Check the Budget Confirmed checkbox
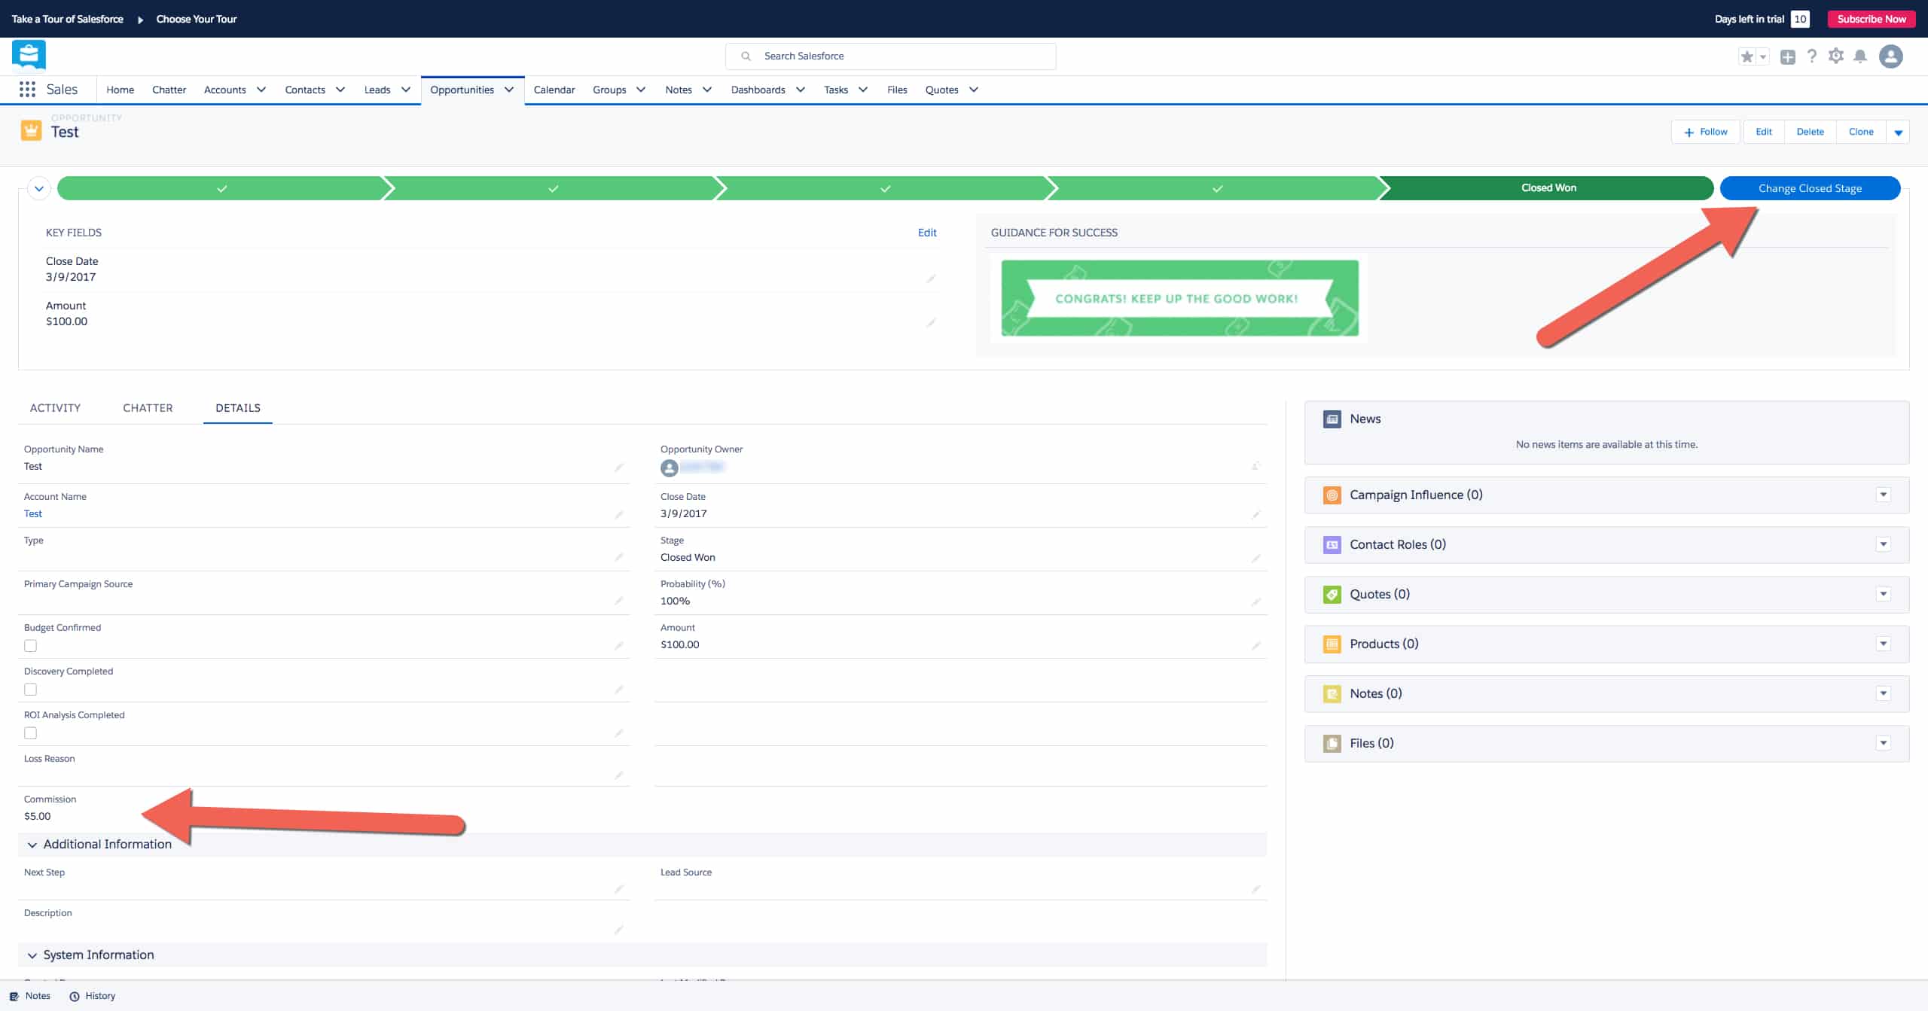The width and height of the screenshot is (1928, 1011). coord(30,646)
